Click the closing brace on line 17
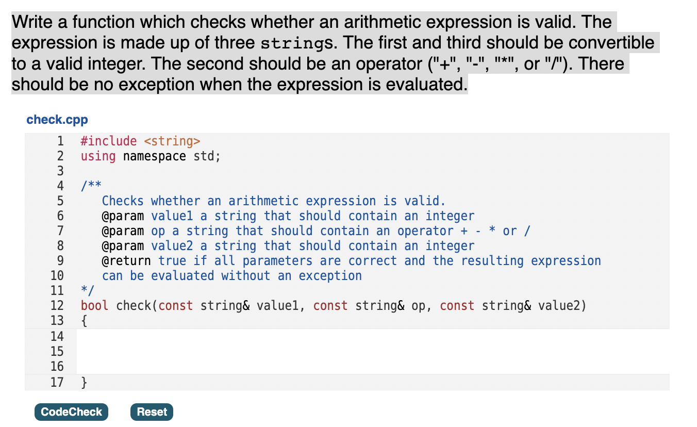 coord(83,382)
